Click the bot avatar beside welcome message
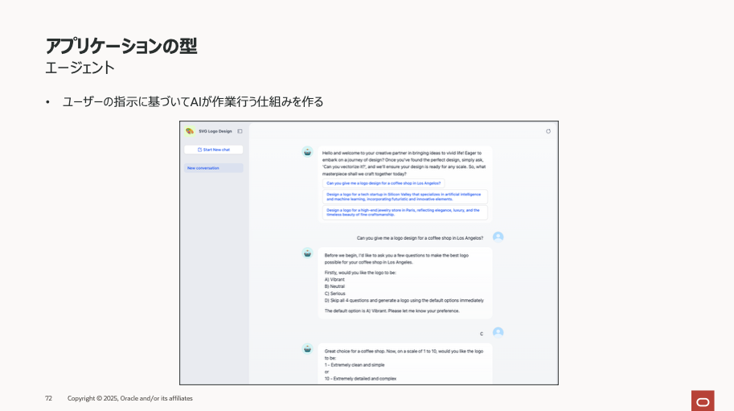Image resolution: width=734 pixels, height=411 pixels. point(308,152)
